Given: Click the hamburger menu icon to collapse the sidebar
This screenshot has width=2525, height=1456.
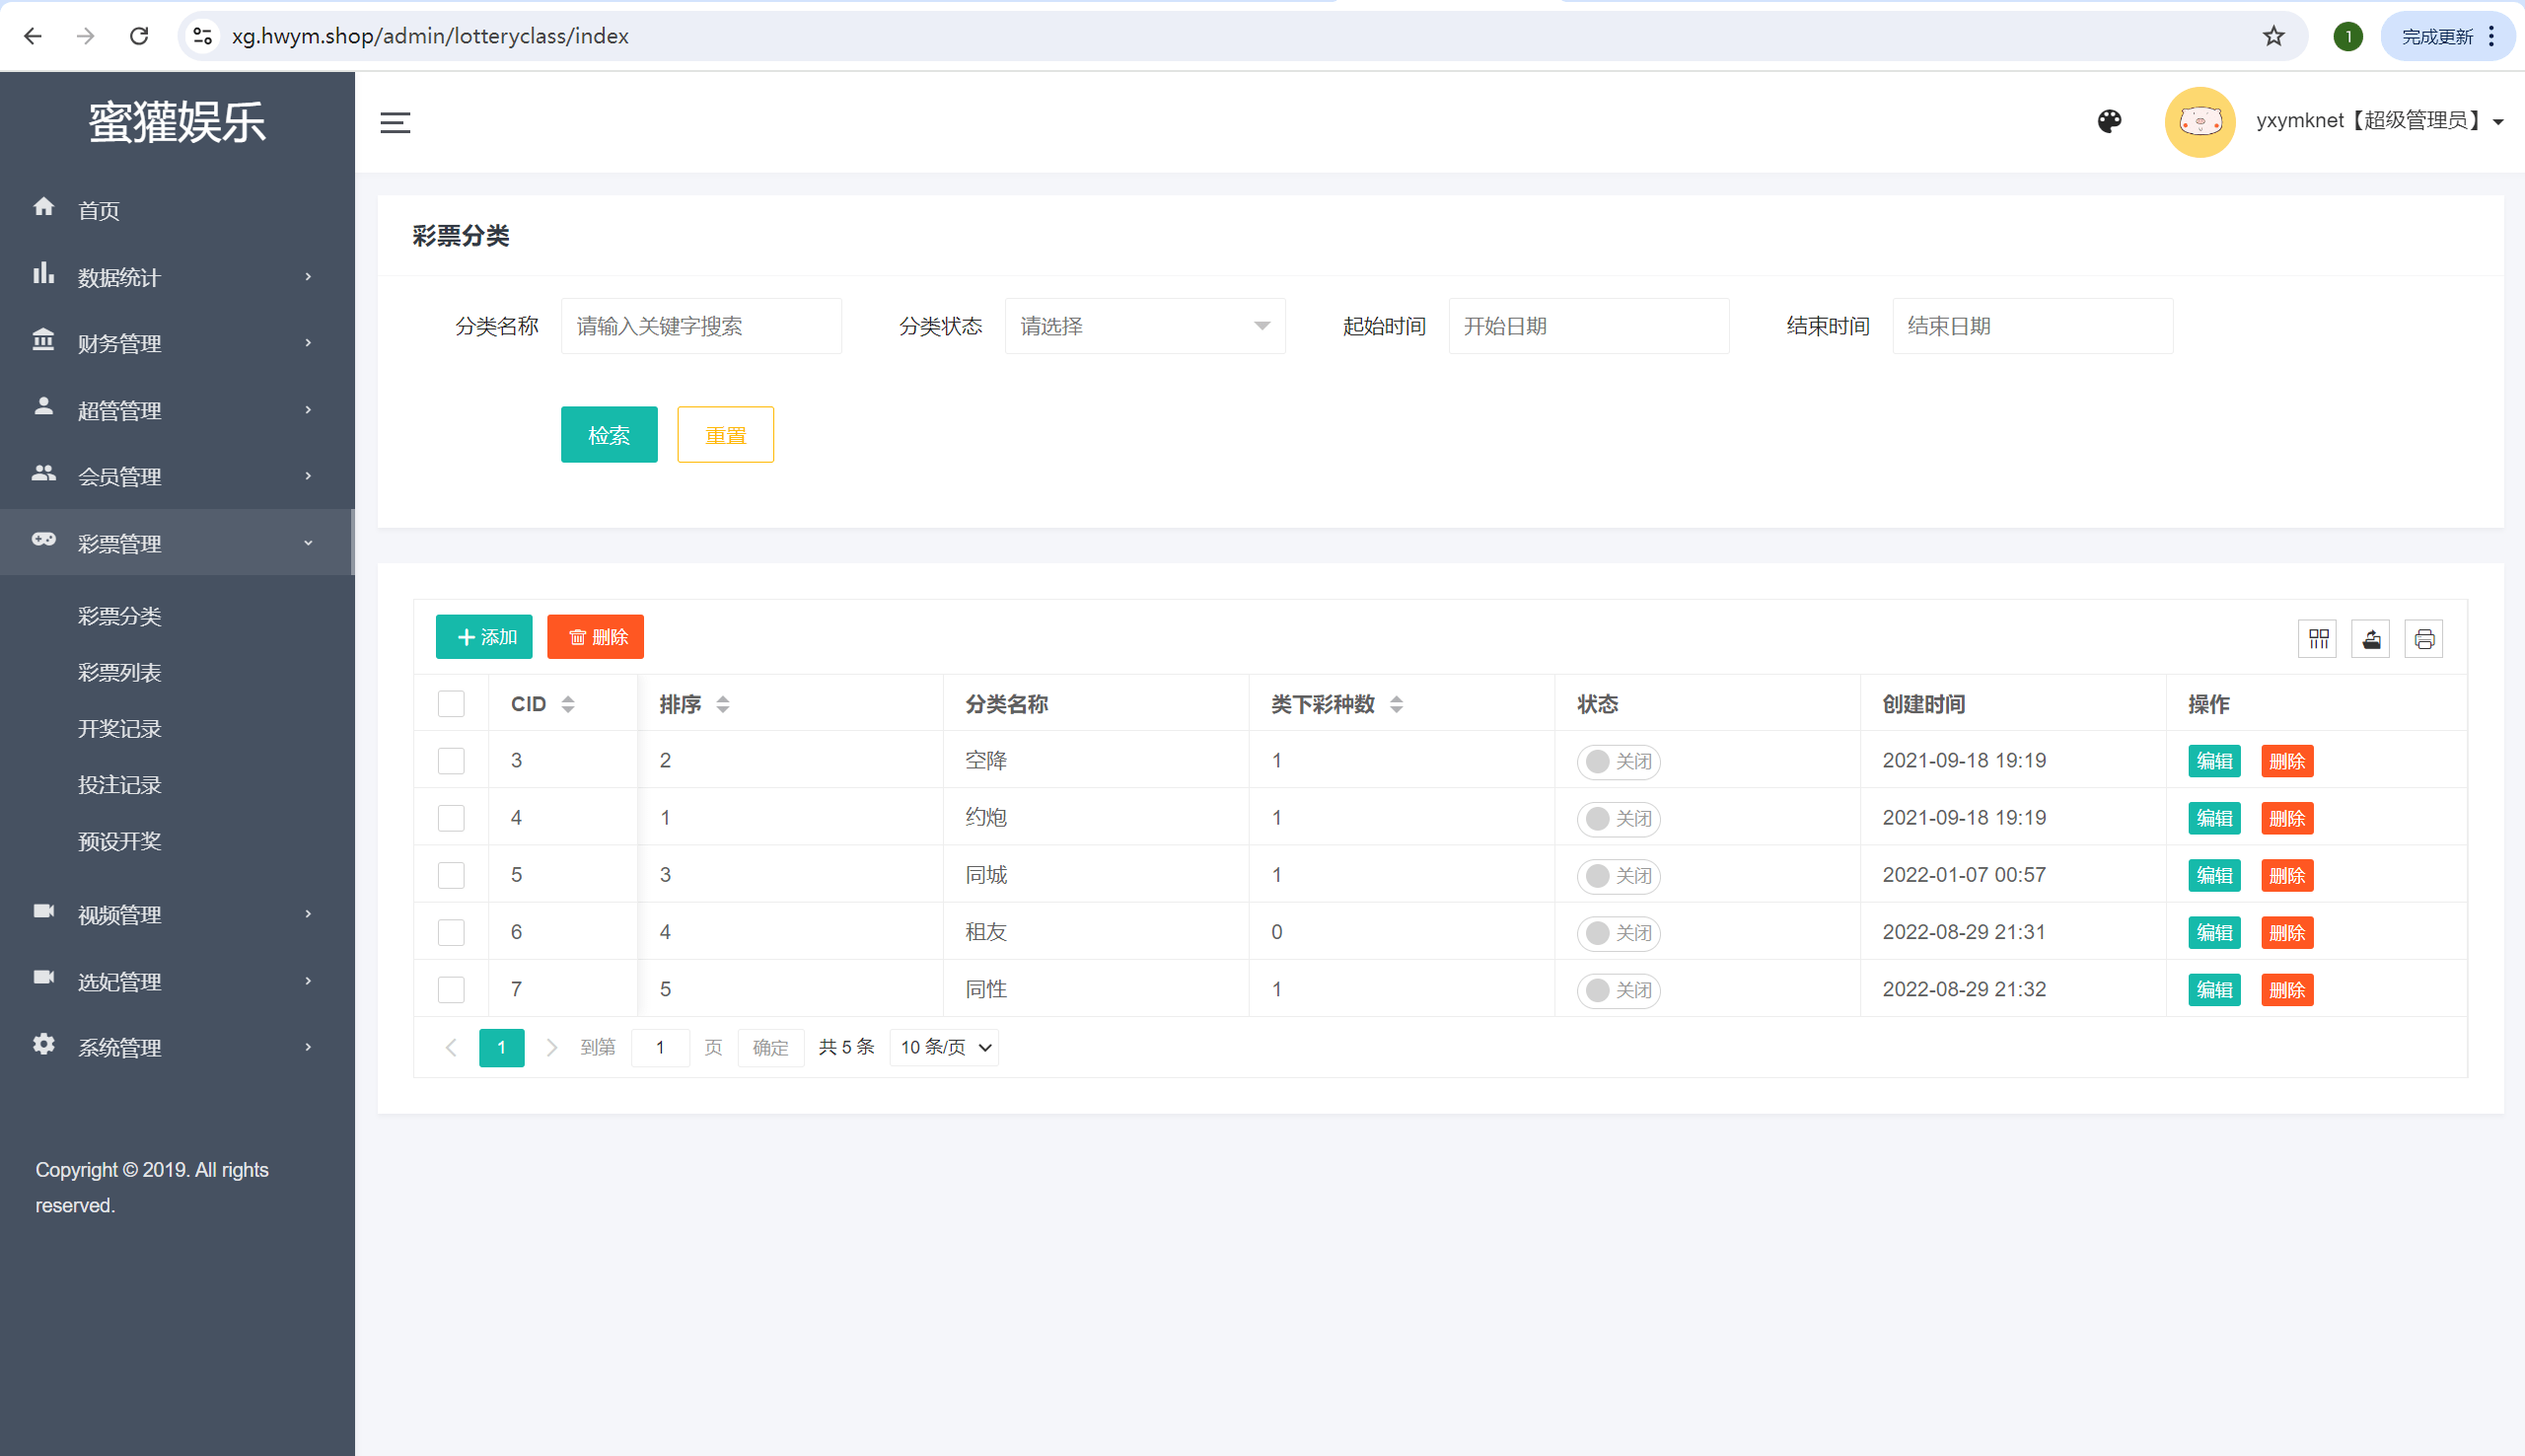Looking at the screenshot, I should [x=395, y=122].
